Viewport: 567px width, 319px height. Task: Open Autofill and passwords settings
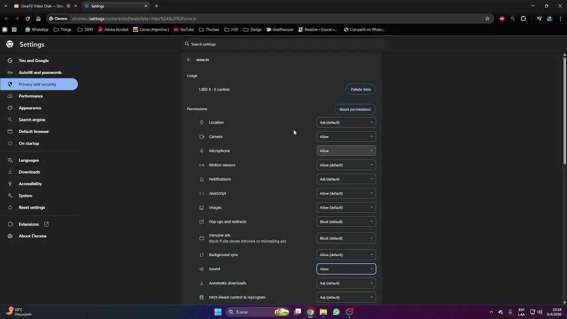[39, 72]
